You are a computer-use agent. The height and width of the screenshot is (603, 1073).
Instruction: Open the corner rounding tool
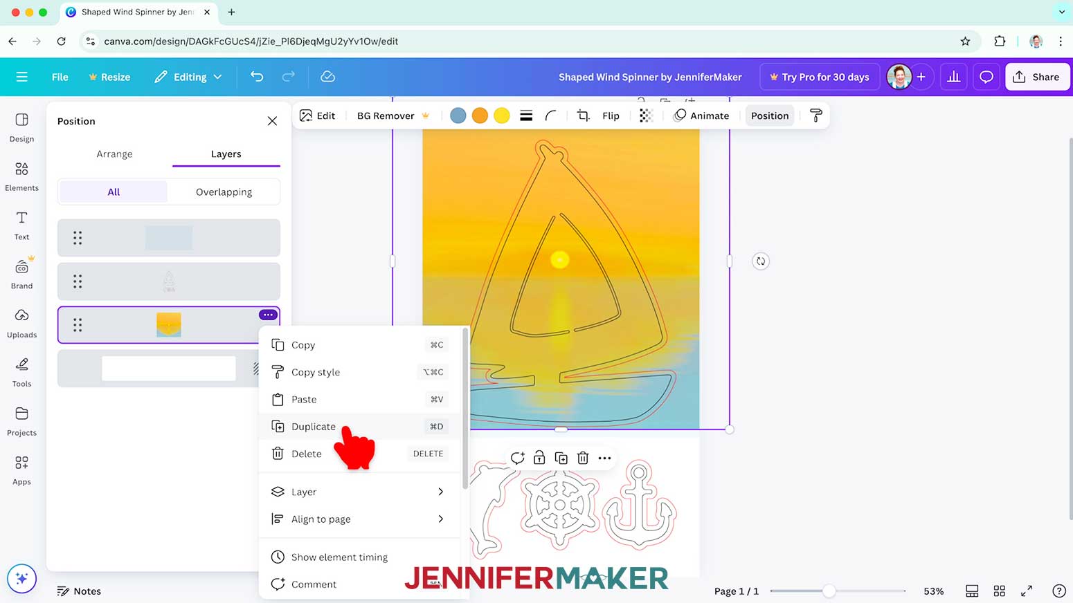pyautogui.click(x=550, y=115)
